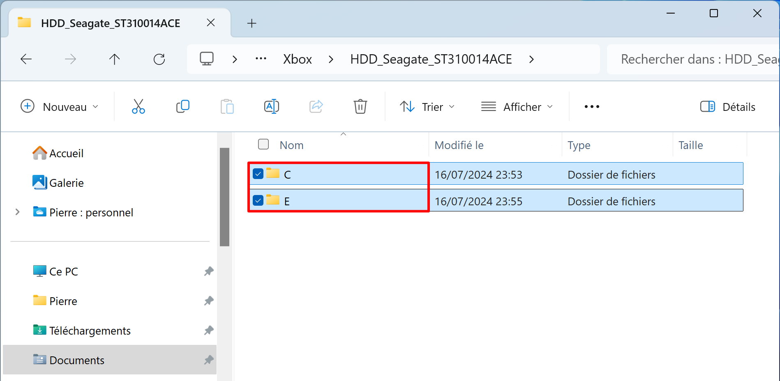
Task: Navigate up one folder level
Action: tap(115, 59)
